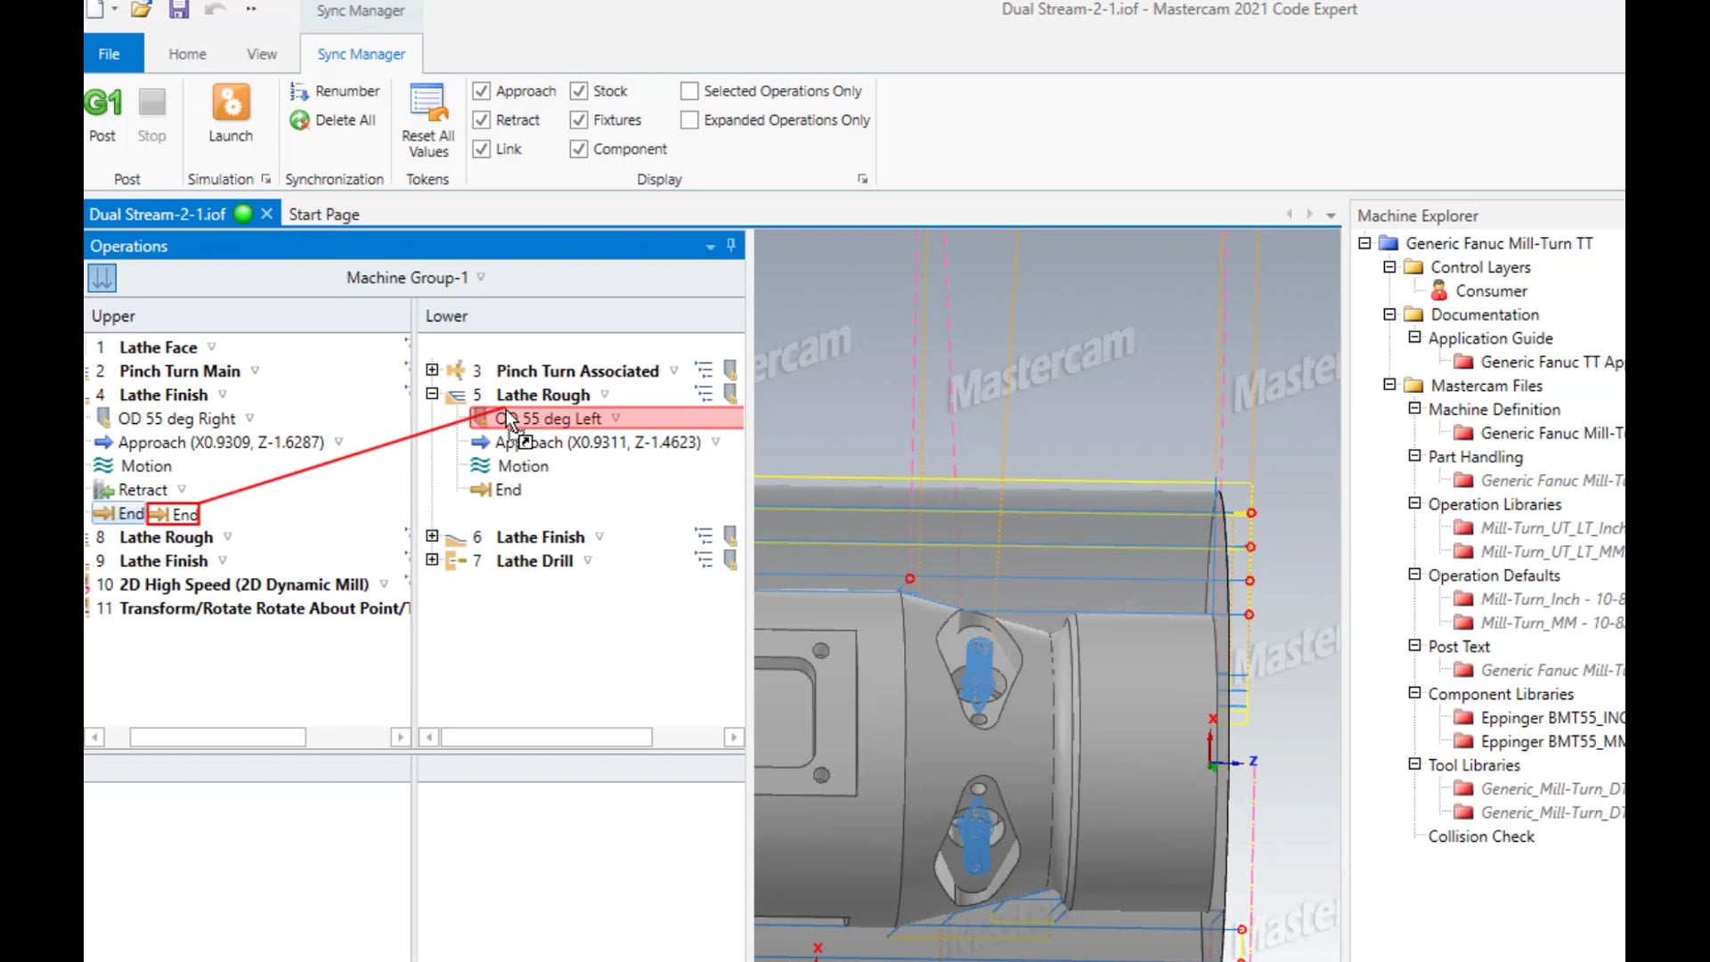
Task: Toggle the Component checkbox
Action: (579, 149)
